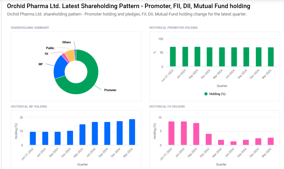The width and height of the screenshot is (284, 169).
Task: Select Dec 2024 bar in MF holding chart
Action: [120, 133]
